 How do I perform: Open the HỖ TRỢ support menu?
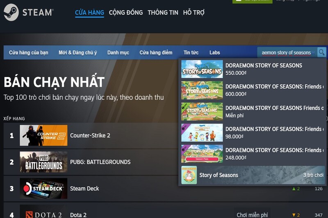pyautogui.click(x=194, y=13)
